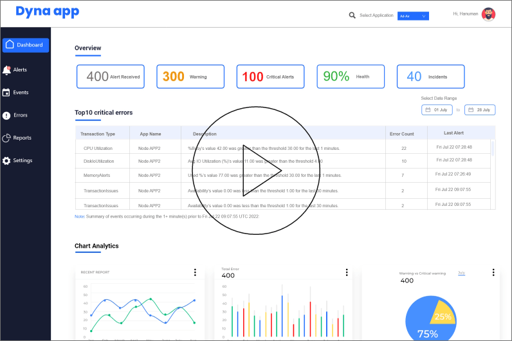Screen dimensions: 512x341
Task: Click the search magnifier icon
Action: 352,15
